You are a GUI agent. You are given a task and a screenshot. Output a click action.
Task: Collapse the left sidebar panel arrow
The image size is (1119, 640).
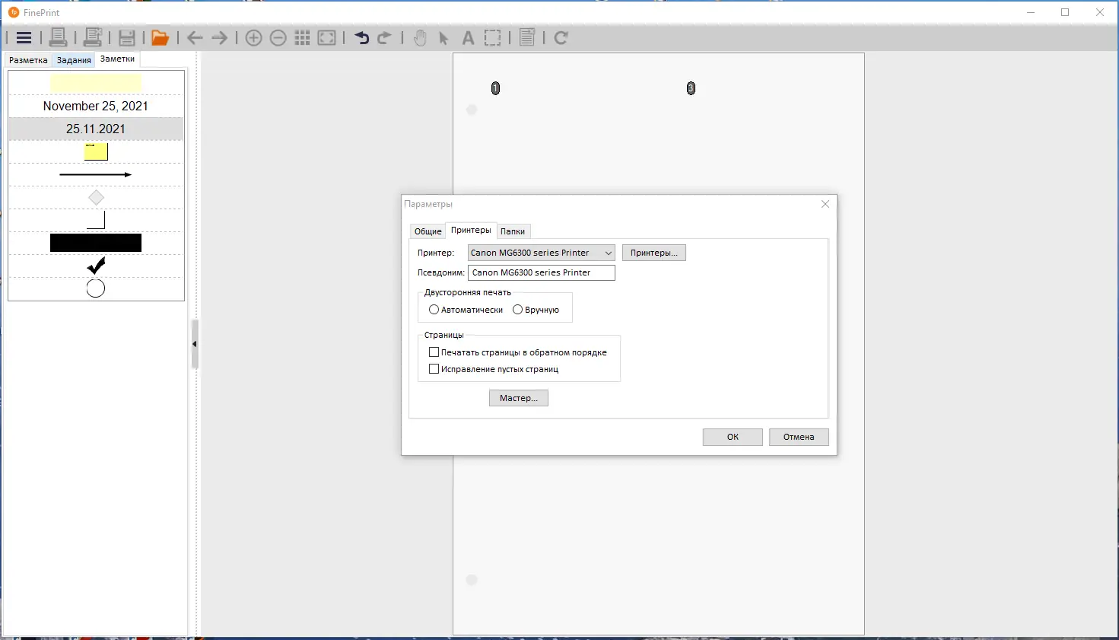195,344
